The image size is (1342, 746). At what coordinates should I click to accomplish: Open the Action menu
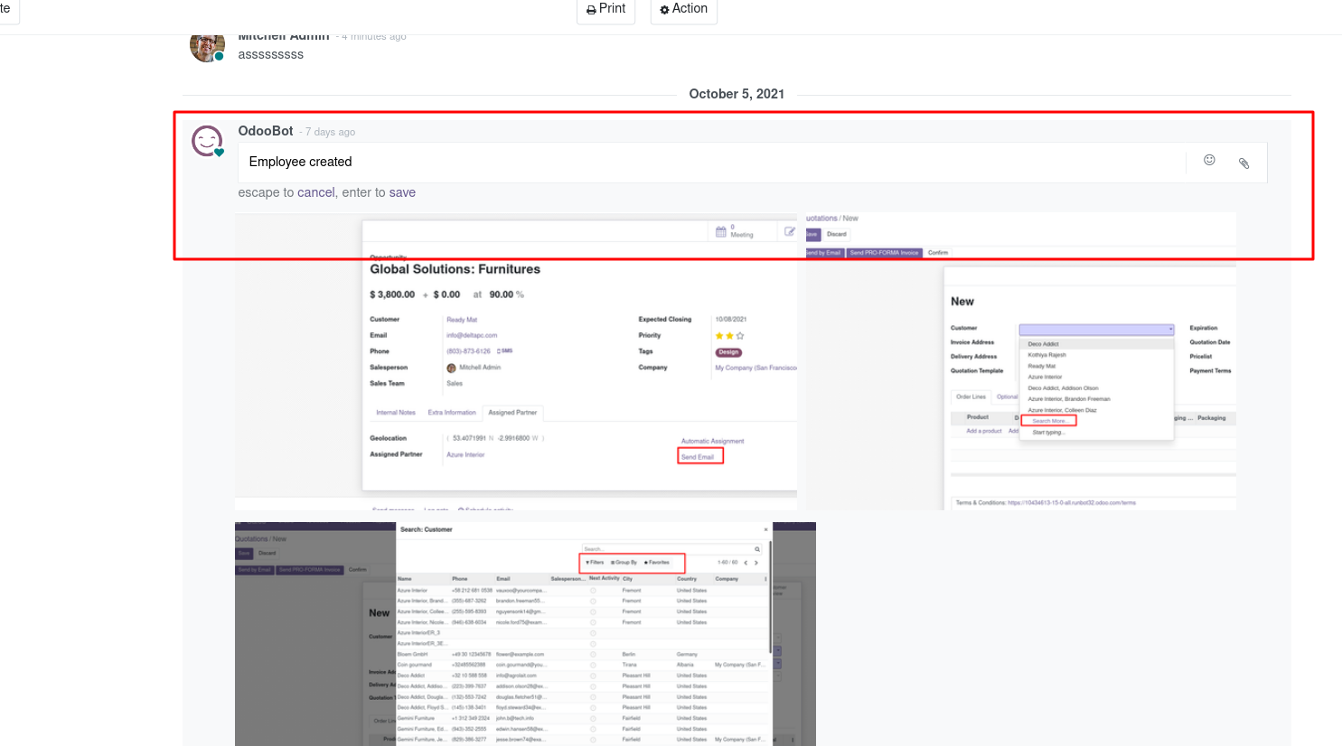(683, 9)
